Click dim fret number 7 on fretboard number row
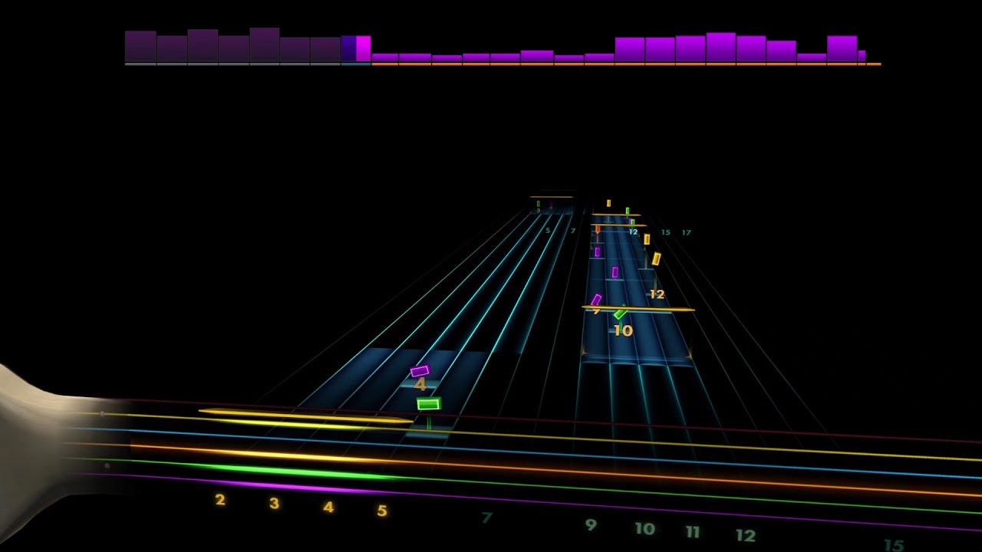Image resolution: width=982 pixels, height=552 pixels. click(x=486, y=517)
